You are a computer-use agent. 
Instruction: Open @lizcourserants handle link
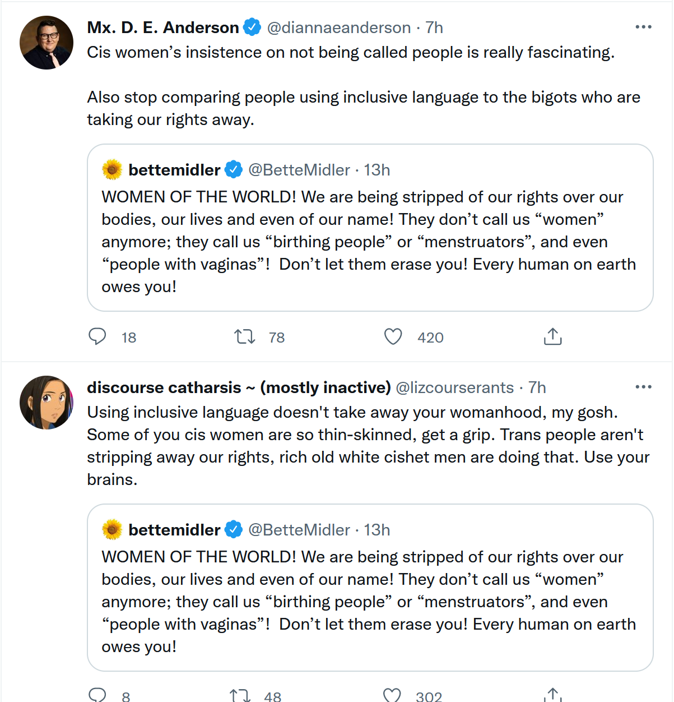[454, 387]
